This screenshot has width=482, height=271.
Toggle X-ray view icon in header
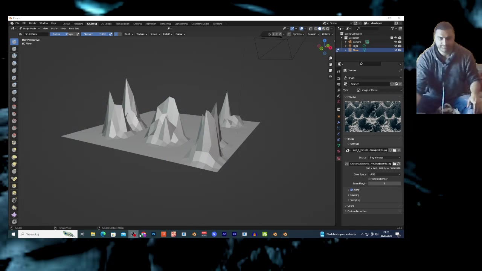[x=310, y=29]
